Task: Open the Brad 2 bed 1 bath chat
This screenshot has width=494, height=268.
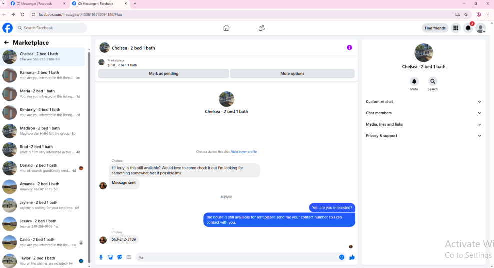Action: click(x=43, y=149)
